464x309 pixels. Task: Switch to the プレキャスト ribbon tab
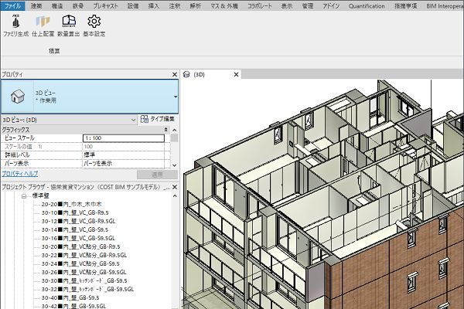coord(105,6)
